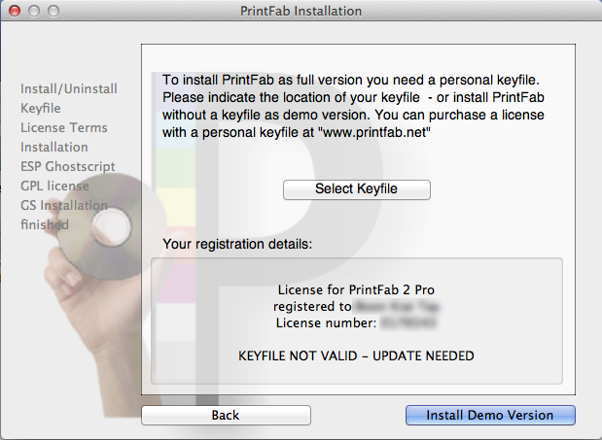Choose License Terms step in sidebar
Viewport: 602px width, 440px height.
click(x=64, y=128)
